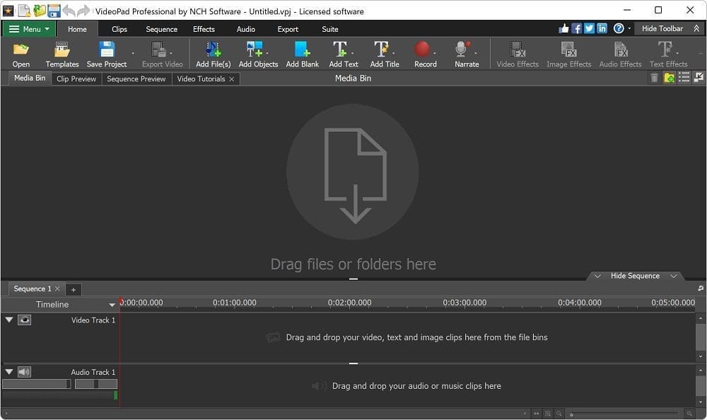Click the Facebook share icon
Viewport: 707px width, 420px height.
click(x=577, y=28)
